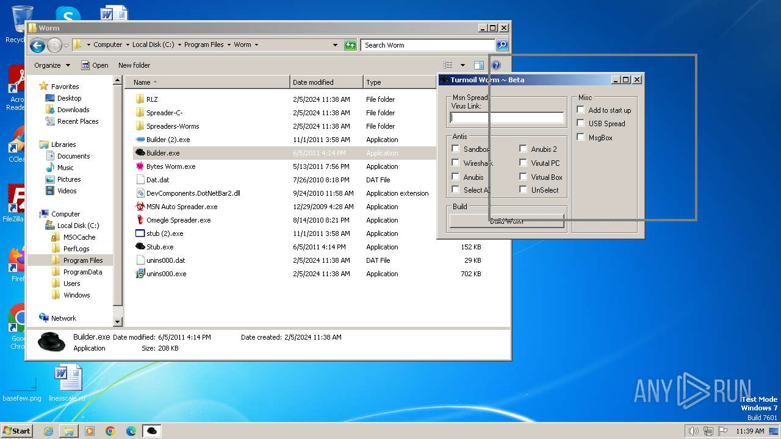Select the Dat.dat file icon

140,180
